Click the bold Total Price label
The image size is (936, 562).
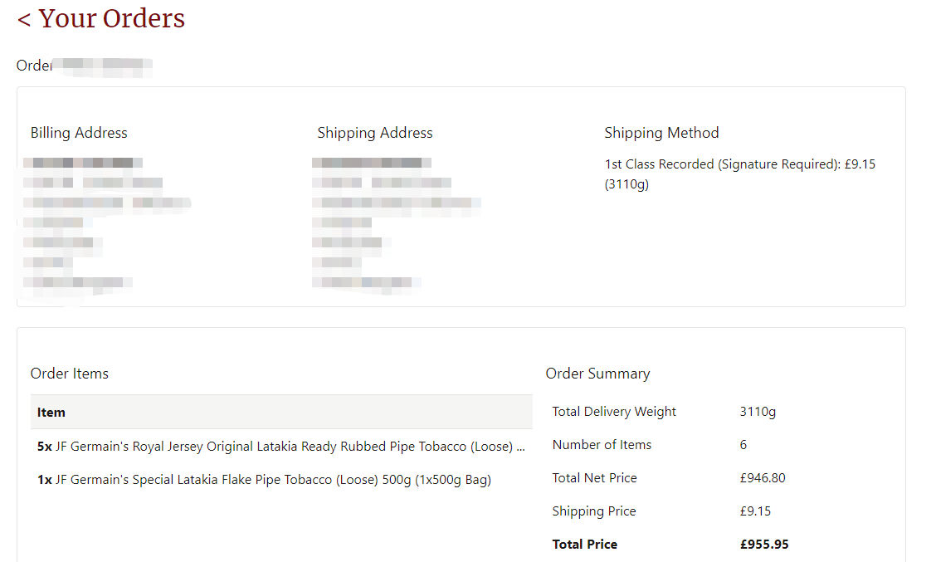click(585, 545)
